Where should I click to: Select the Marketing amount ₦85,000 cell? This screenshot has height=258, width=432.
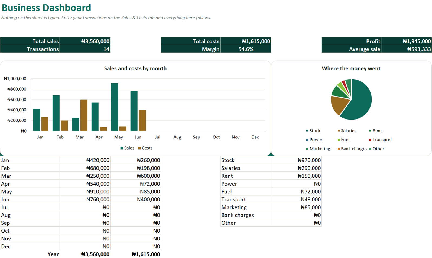click(296, 207)
